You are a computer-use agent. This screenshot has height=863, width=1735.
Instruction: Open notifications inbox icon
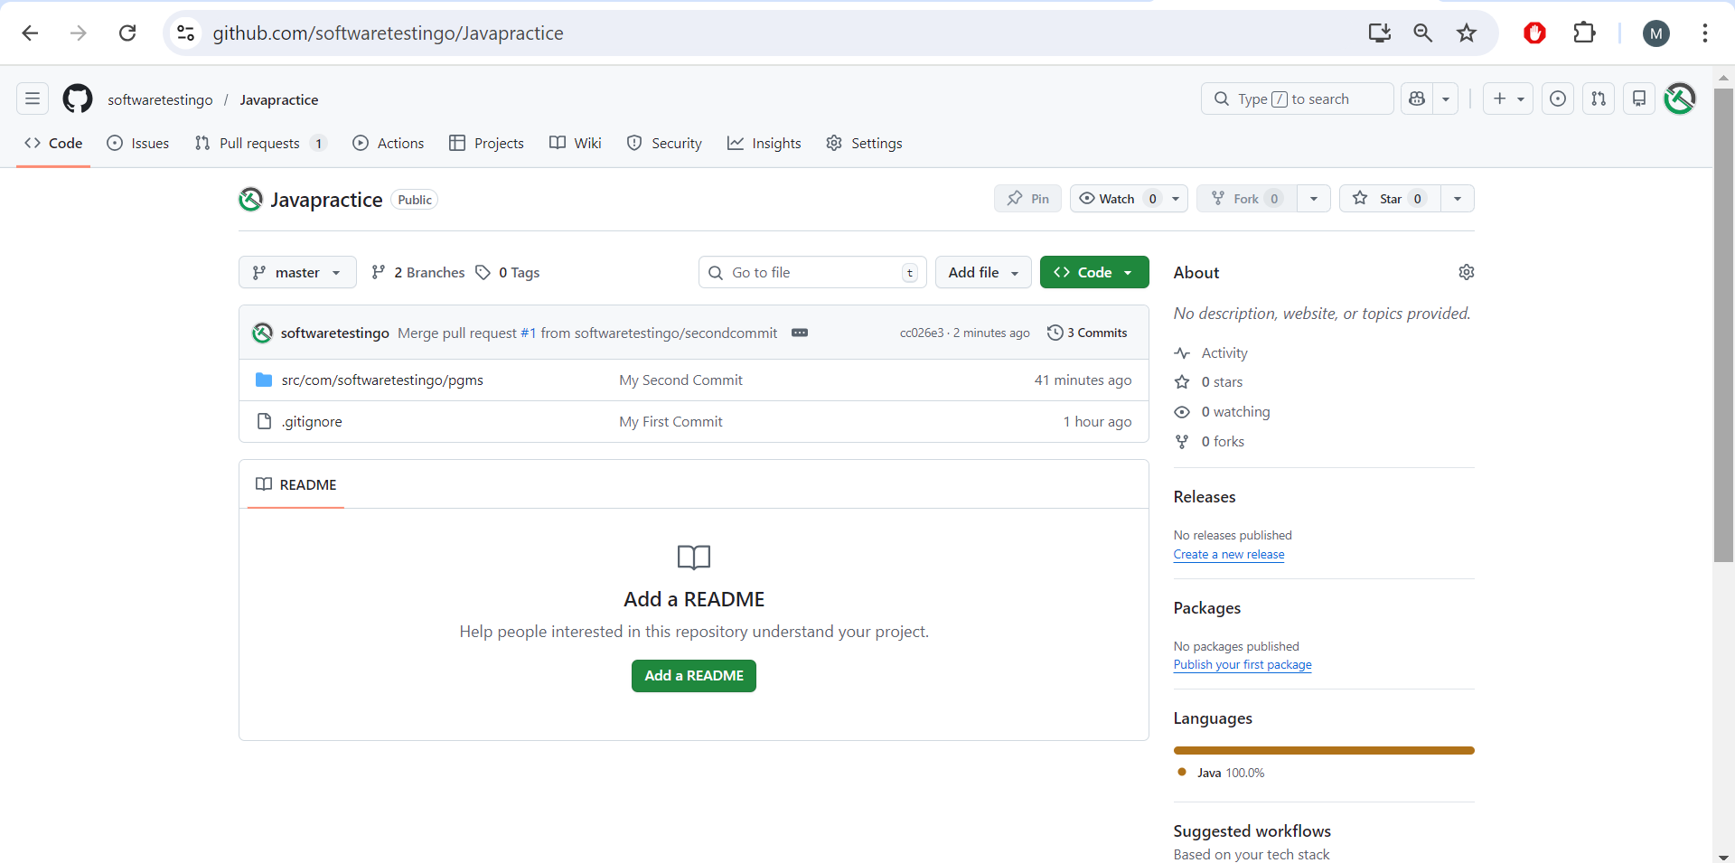(1638, 98)
